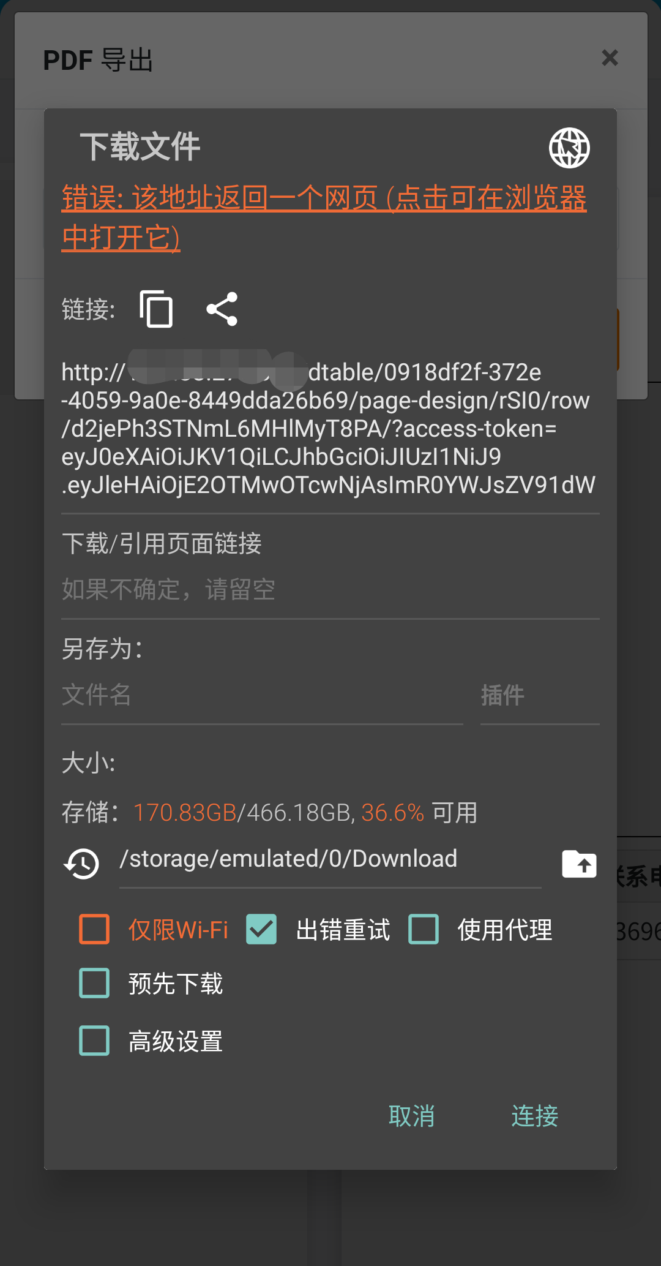Focus the 插件 extension field

coord(540,696)
